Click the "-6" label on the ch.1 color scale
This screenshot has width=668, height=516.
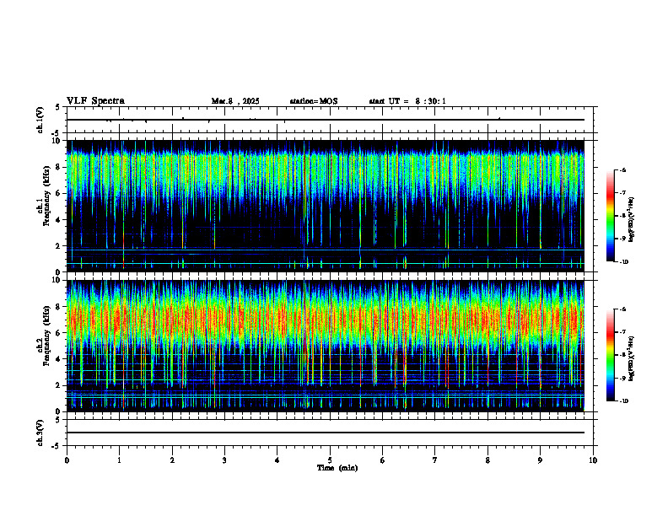[x=622, y=169]
